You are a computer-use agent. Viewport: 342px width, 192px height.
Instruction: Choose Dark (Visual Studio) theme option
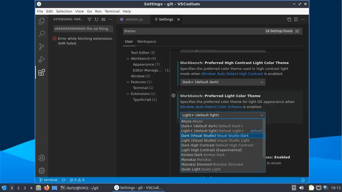tap(221, 136)
